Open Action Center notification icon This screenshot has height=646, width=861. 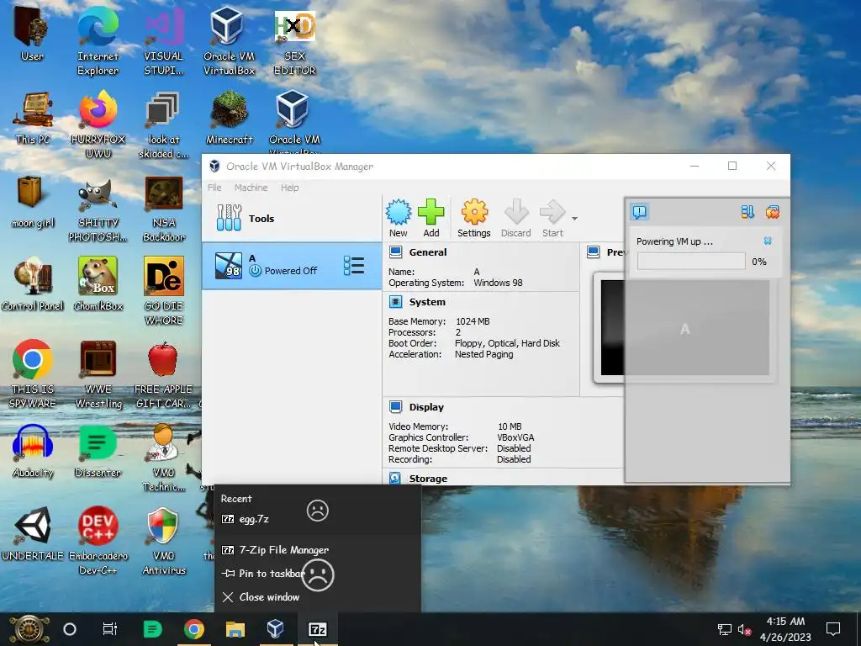[833, 629]
